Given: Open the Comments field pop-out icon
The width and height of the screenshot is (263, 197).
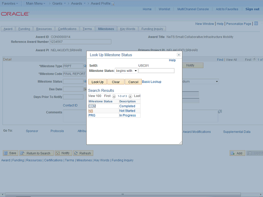Looking at the screenshot, I should point(220,111).
